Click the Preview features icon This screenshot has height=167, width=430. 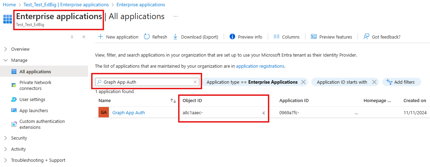click(x=314, y=36)
